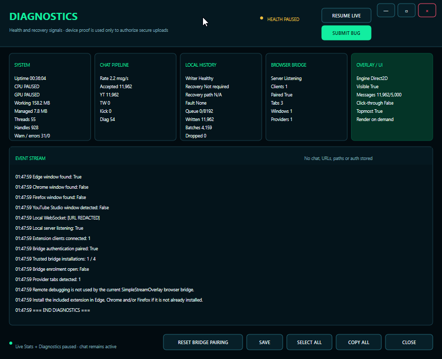Click Paired True entry
This screenshot has width=442, height=359.
[x=281, y=94]
